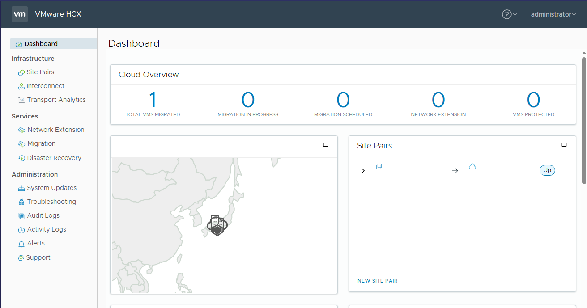Click the NEW SITE PAIR link
This screenshot has height=308, width=587.
tap(378, 281)
